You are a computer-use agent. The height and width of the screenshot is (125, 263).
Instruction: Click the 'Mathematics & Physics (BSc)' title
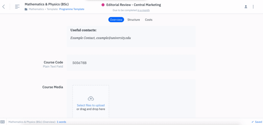pos(47,4)
